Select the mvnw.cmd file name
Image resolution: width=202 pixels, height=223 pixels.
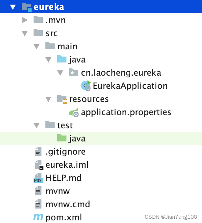tap(68, 204)
